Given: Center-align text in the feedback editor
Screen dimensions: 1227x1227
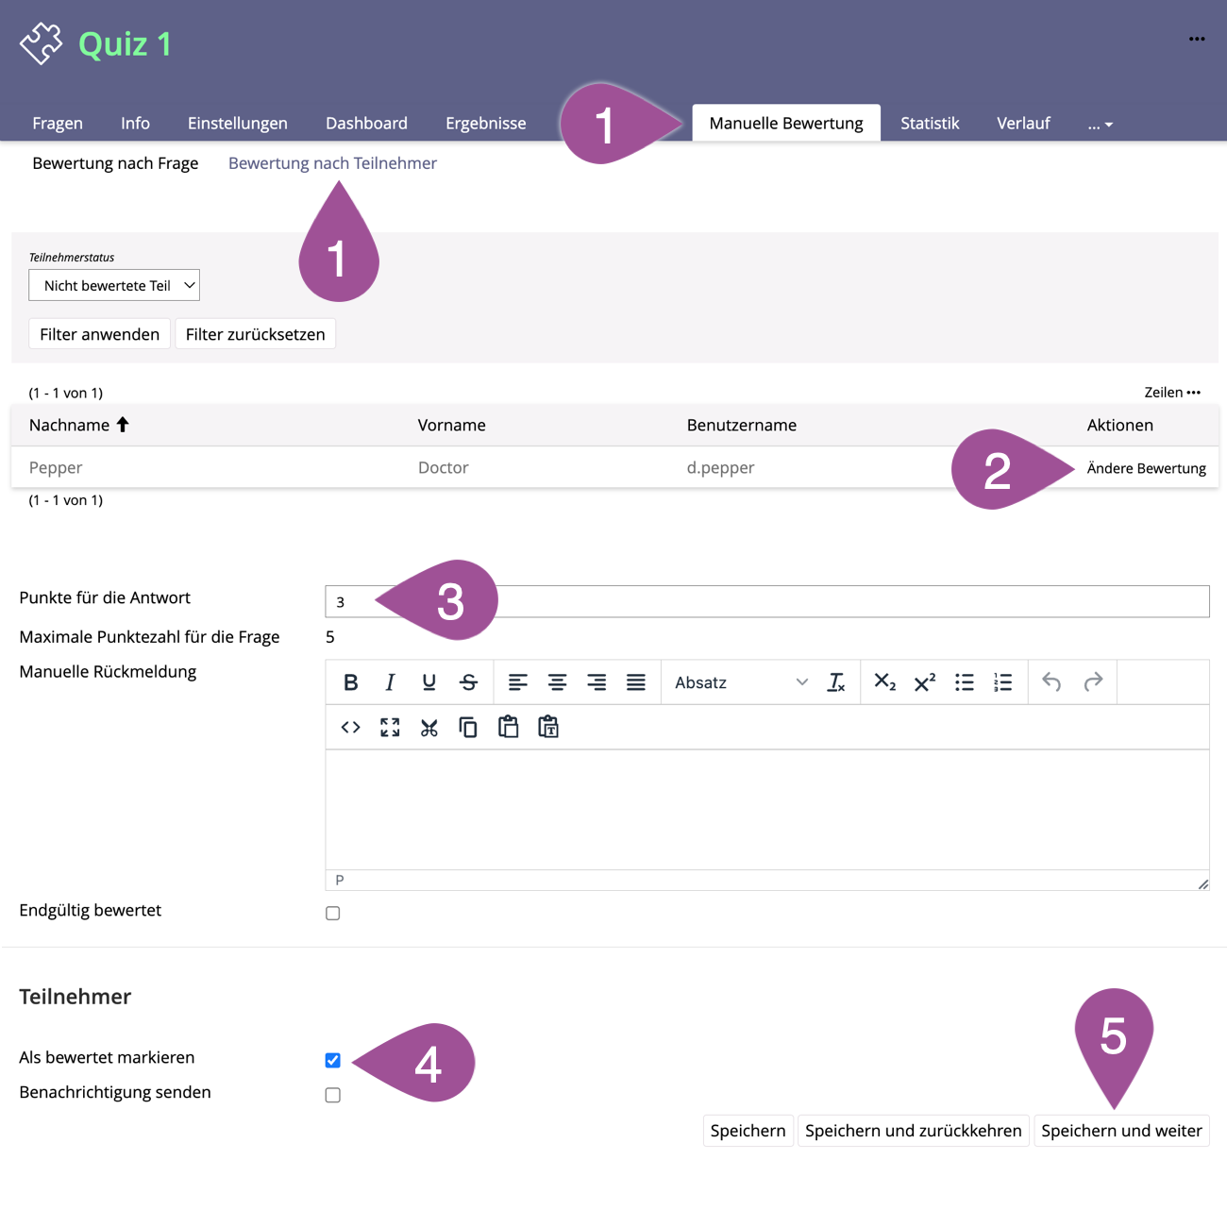Looking at the screenshot, I should point(557,682).
